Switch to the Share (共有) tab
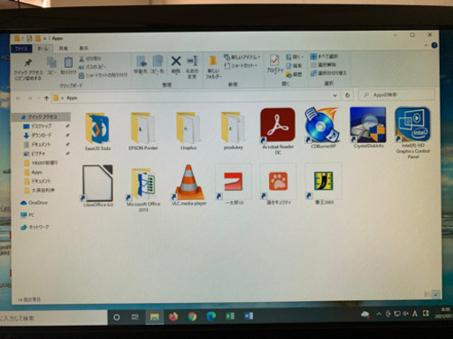453x339 pixels. tap(64, 49)
